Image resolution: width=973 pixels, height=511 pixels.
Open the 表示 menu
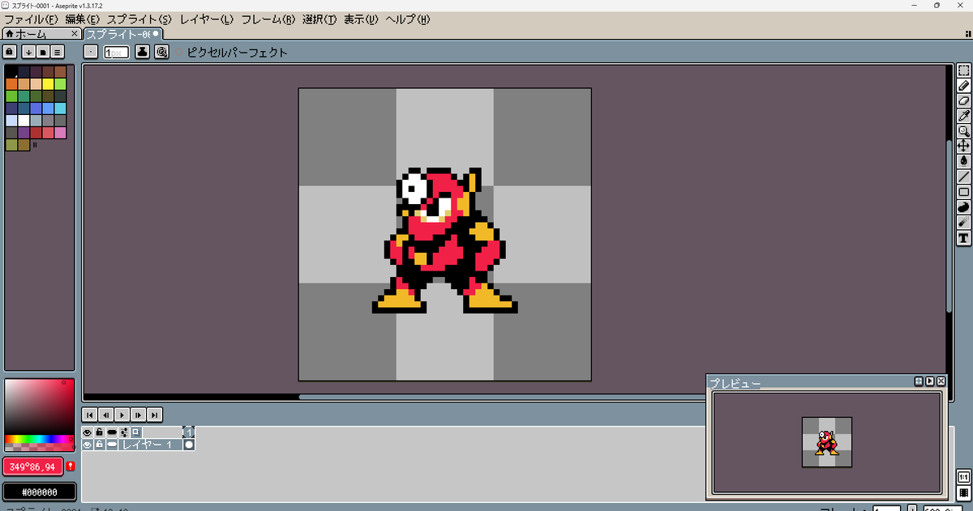coord(361,19)
